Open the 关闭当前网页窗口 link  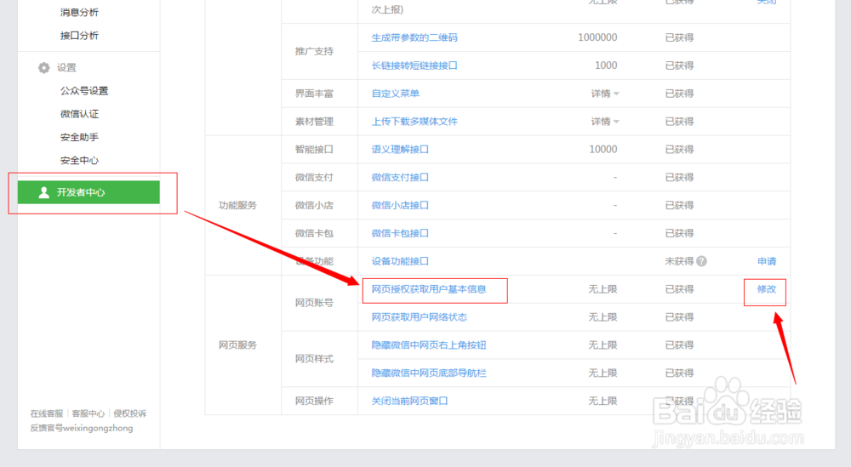point(409,401)
